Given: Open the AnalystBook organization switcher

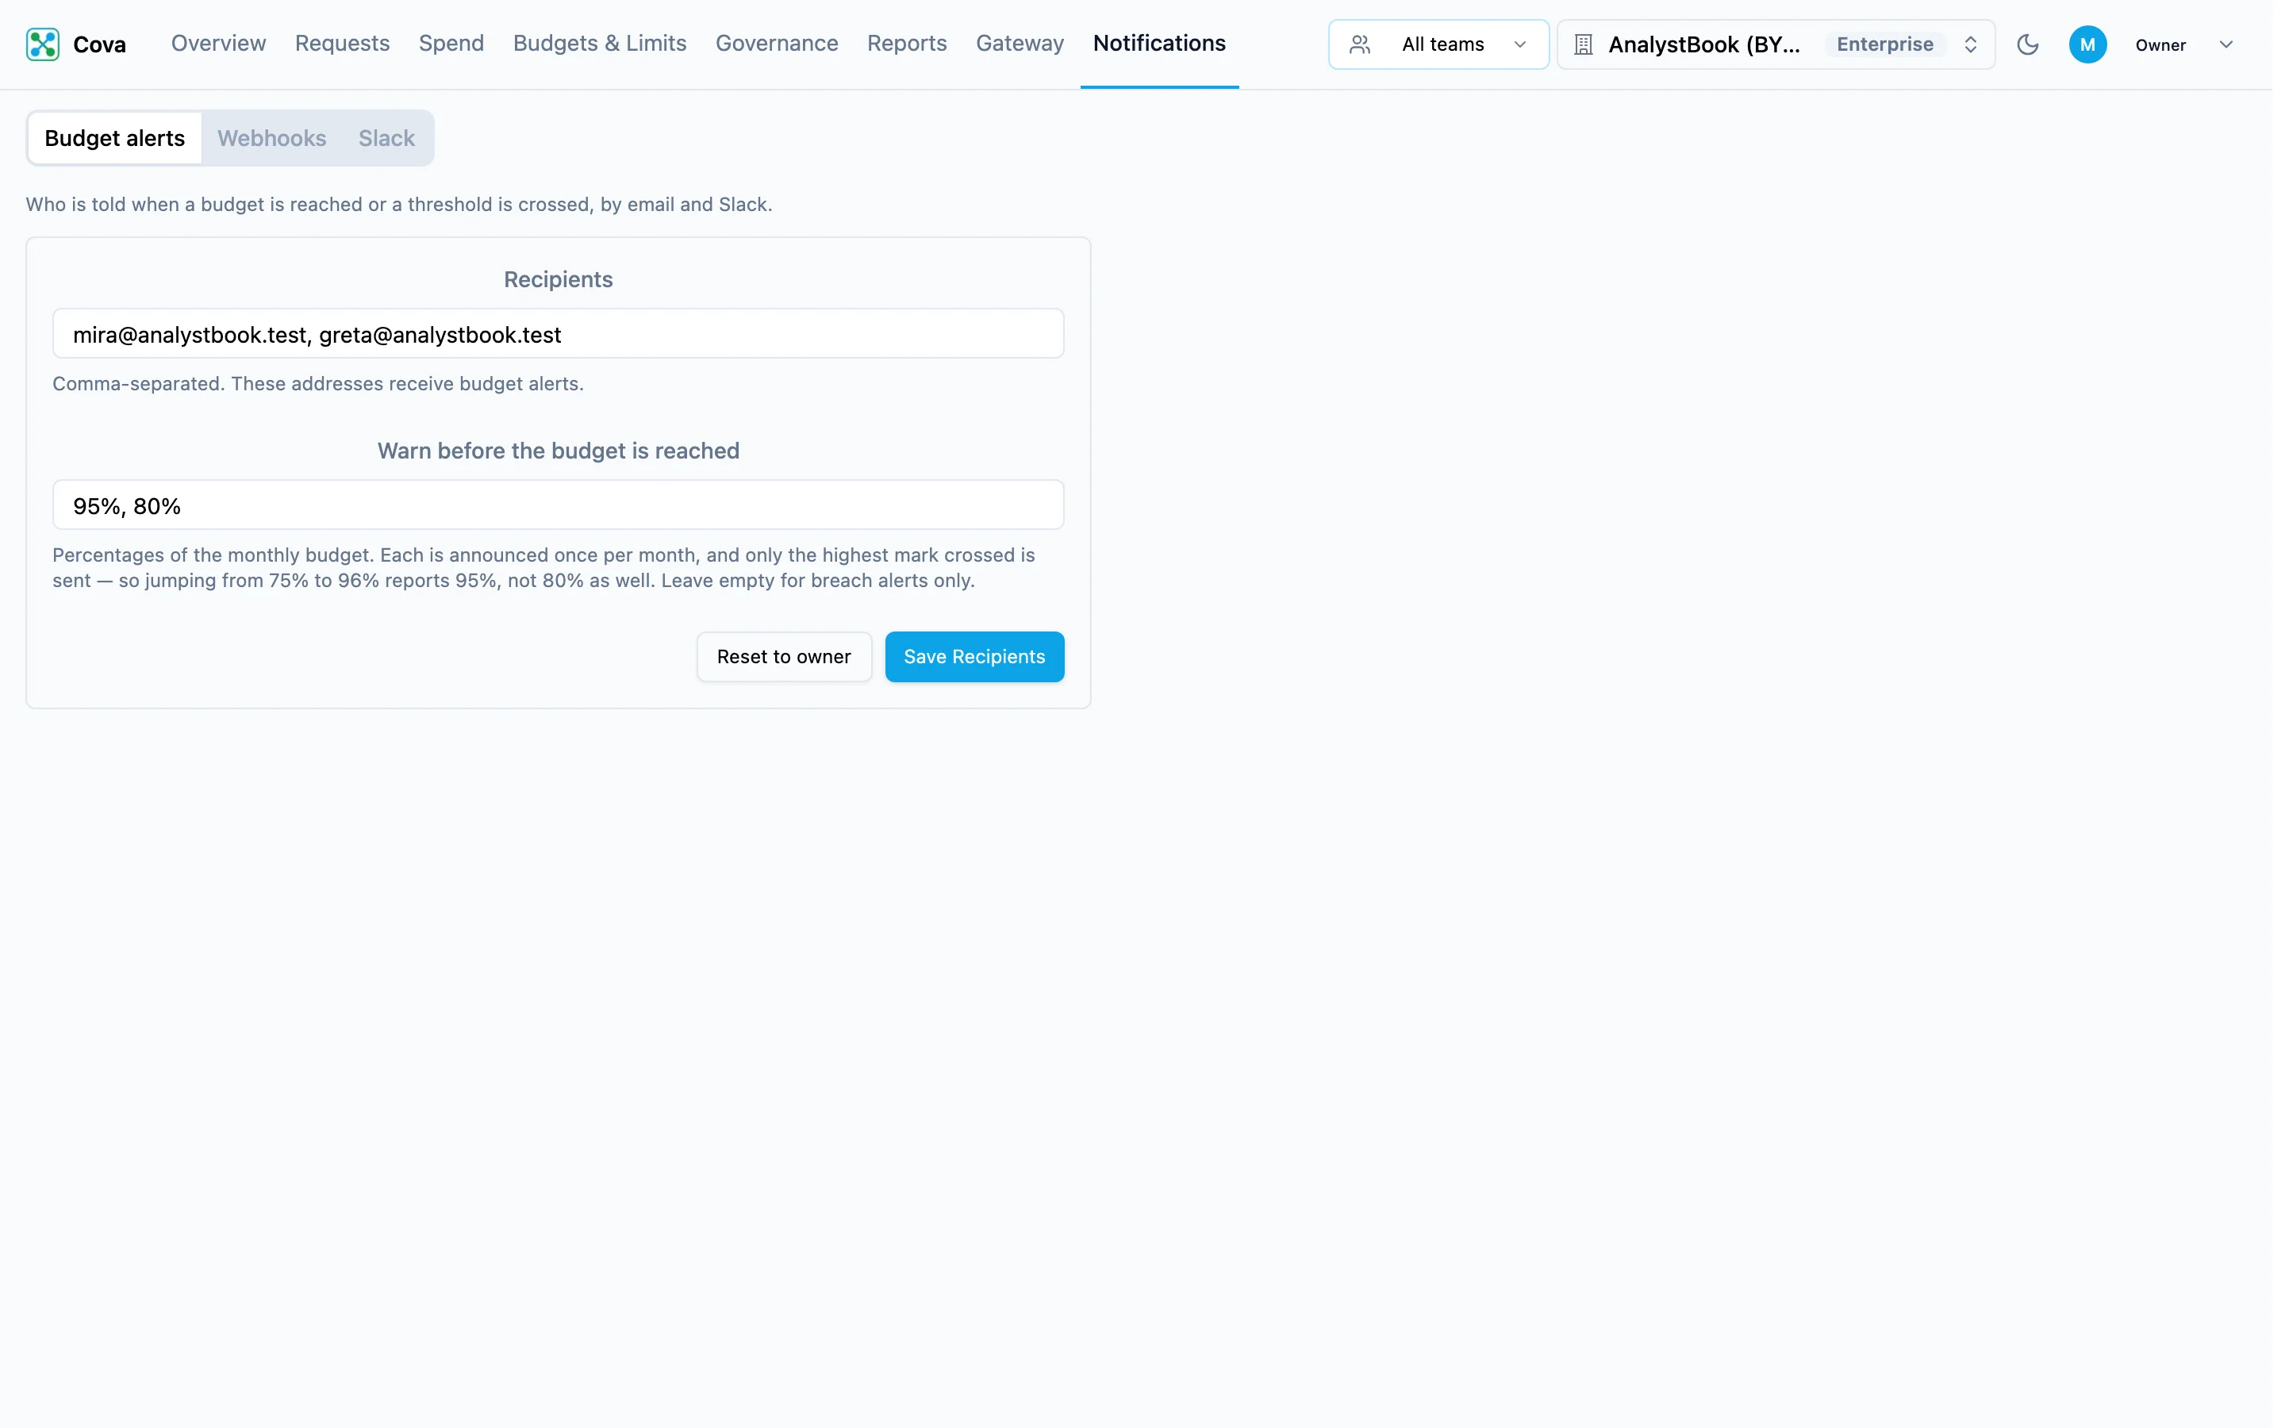Looking at the screenshot, I should [1775, 44].
